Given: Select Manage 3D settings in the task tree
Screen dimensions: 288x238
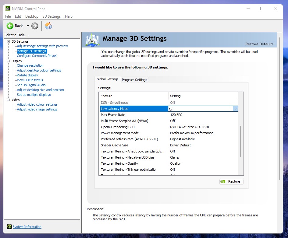Looking at the screenshot, I should 31,51.
